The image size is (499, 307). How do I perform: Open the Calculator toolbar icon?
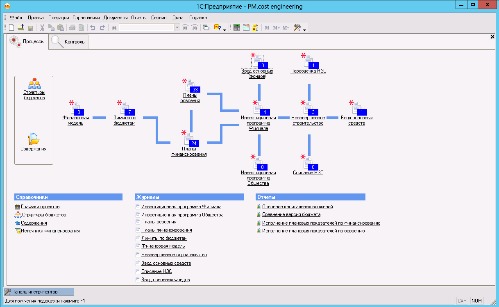(x=237, y=27)
